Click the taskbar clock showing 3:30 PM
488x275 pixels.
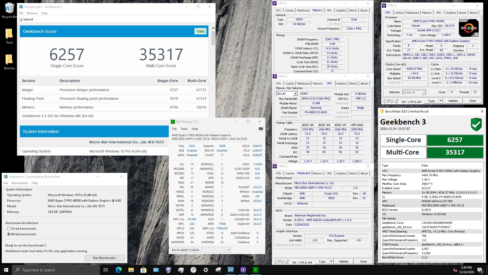pos(466,270)
